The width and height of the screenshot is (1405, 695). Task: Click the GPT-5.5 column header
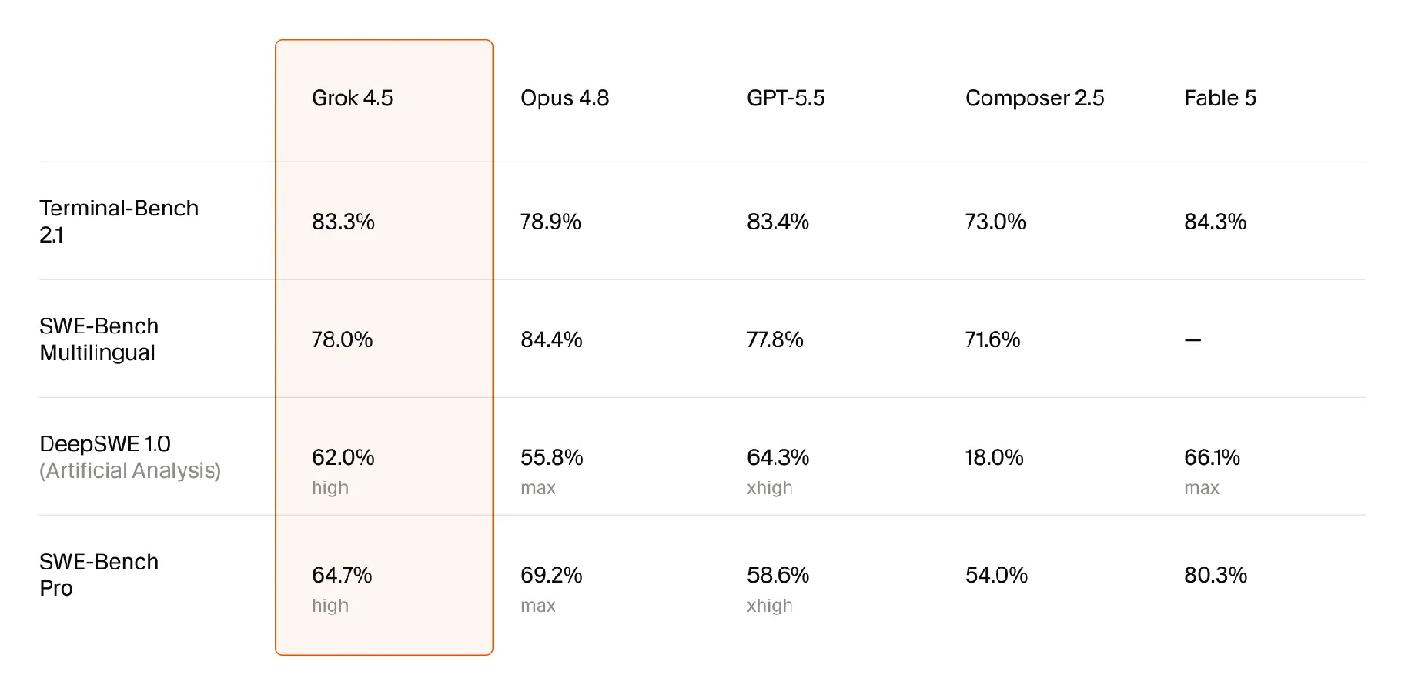pyautogui.click(x=786, y=97)
